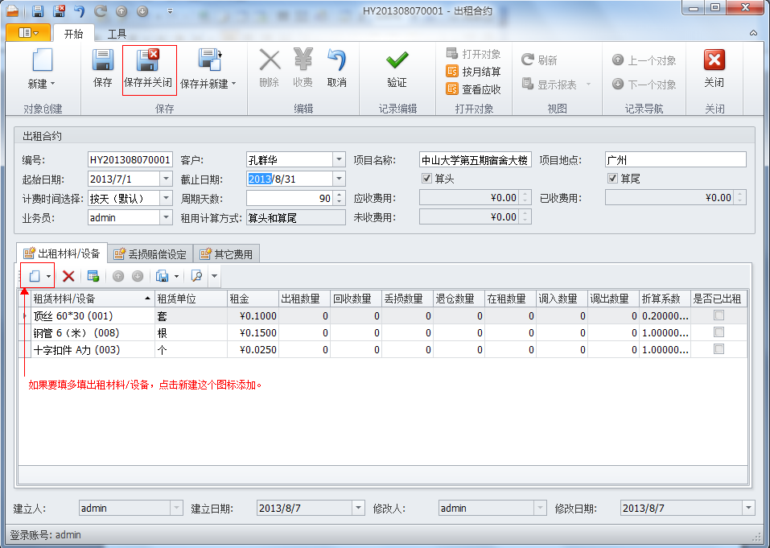Click the 编号 input field
This screenshot has width=770, height=548.
(x=130, y=159)
